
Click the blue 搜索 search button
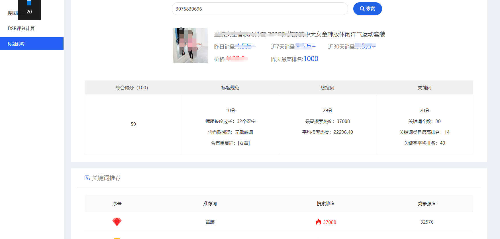coord(368,9)
